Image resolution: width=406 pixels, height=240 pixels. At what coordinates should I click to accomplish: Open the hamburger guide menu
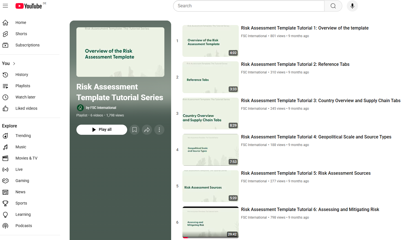[x=5, y=6]
